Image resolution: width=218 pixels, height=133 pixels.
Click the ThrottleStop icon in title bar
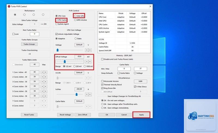pos(9,6)
